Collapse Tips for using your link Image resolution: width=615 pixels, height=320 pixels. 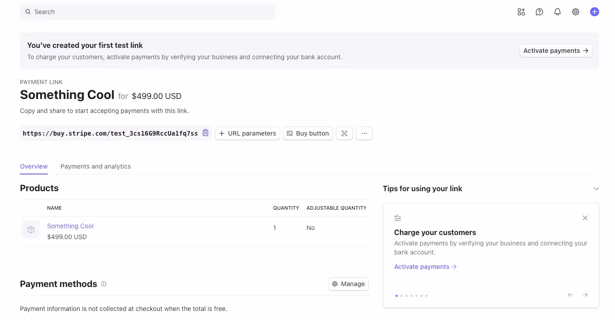(596, 188)
